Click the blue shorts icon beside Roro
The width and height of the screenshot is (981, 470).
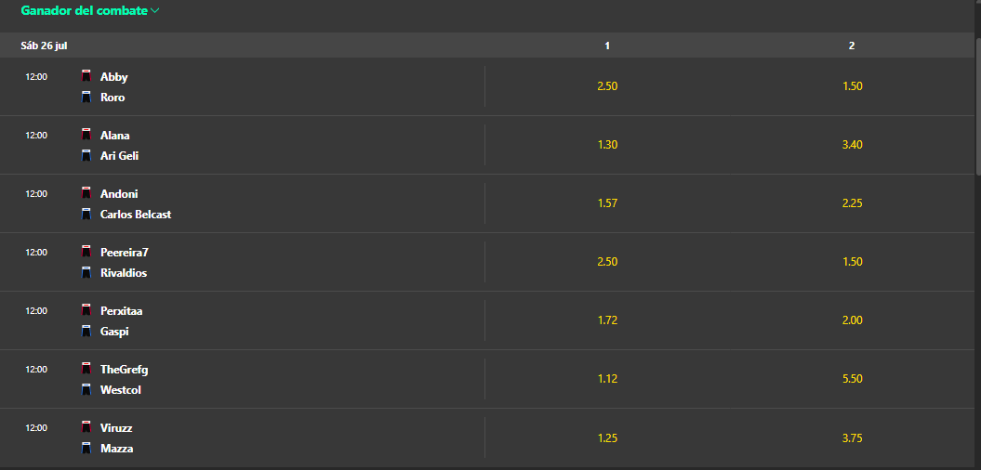[x=86, y=97]
